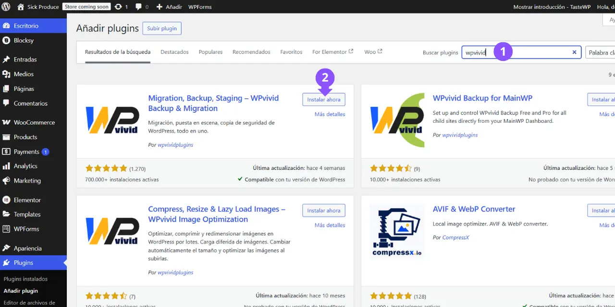
Task: Open comments bubble in admin bar
Action: 142,7
